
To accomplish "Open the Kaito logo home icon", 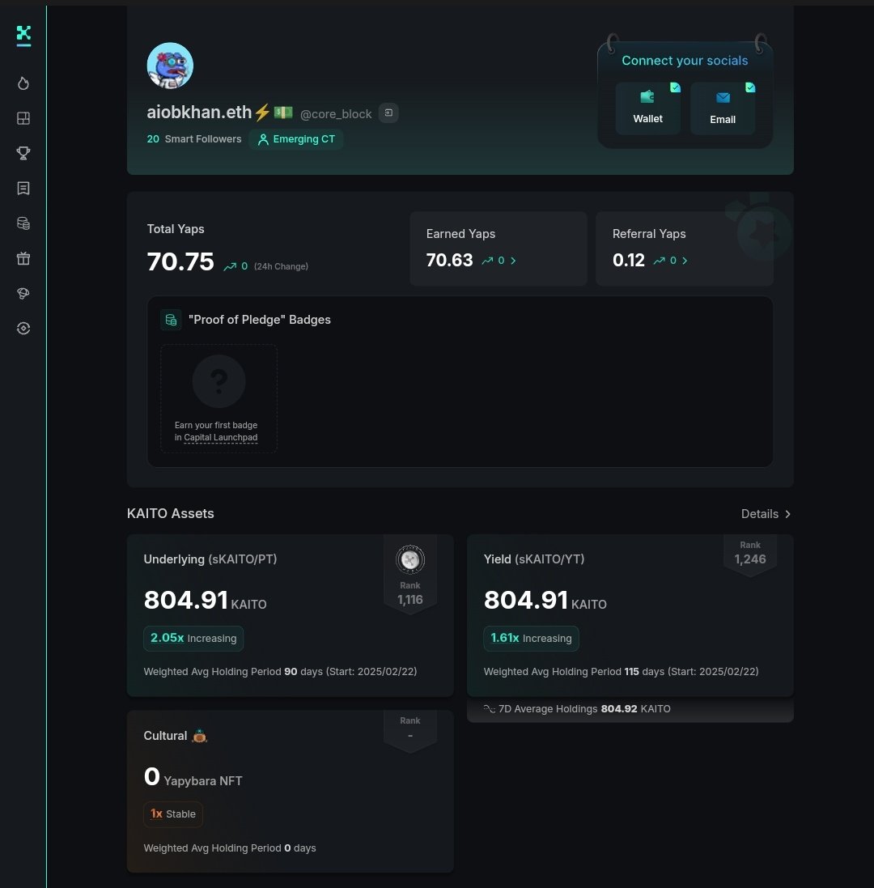I will tap(23, 35).
